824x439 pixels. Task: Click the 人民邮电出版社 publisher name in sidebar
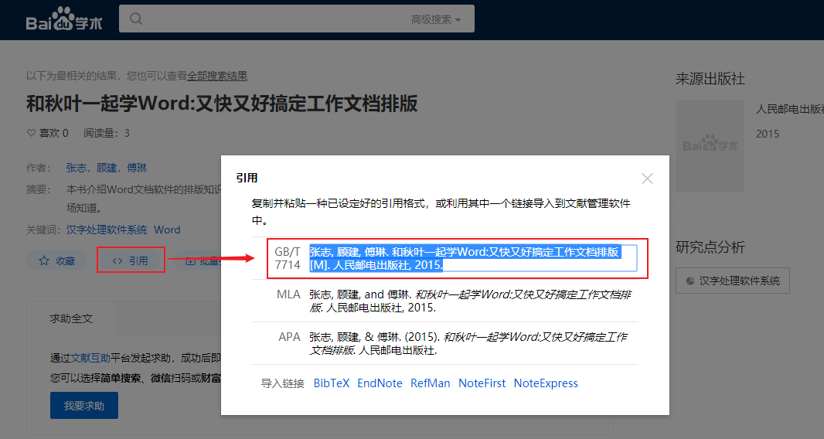click(x=790, y=109)
